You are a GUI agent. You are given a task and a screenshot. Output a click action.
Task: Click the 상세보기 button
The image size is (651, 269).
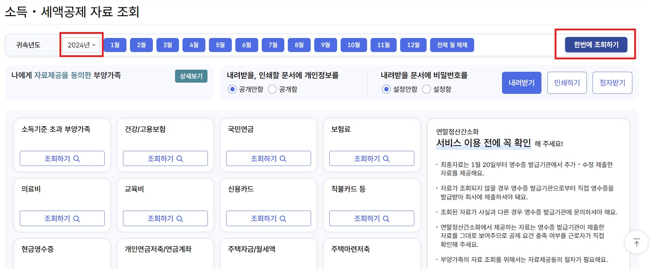191,76
